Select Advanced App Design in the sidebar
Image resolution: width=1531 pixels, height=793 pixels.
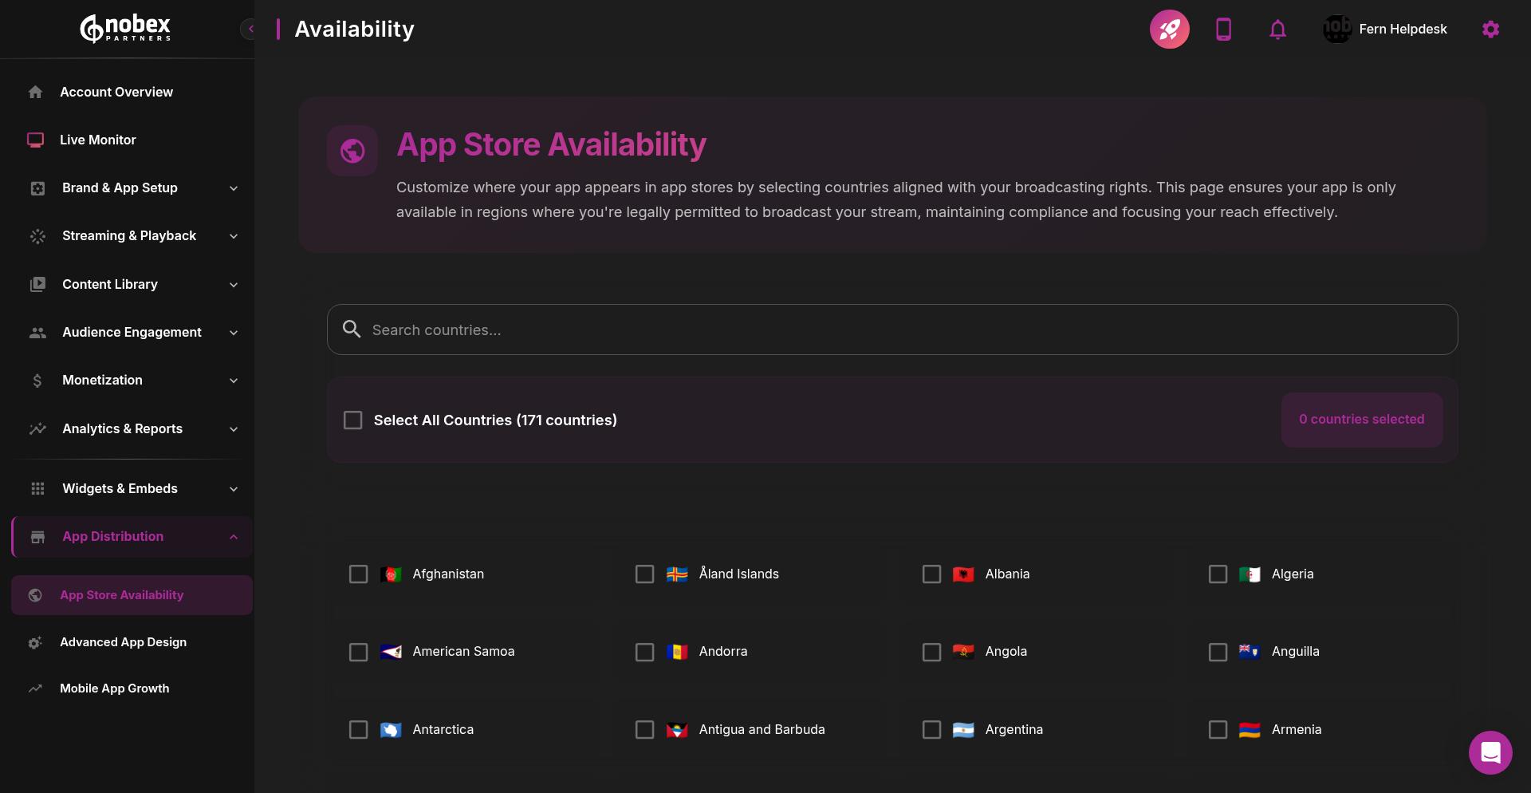(123, 641)
